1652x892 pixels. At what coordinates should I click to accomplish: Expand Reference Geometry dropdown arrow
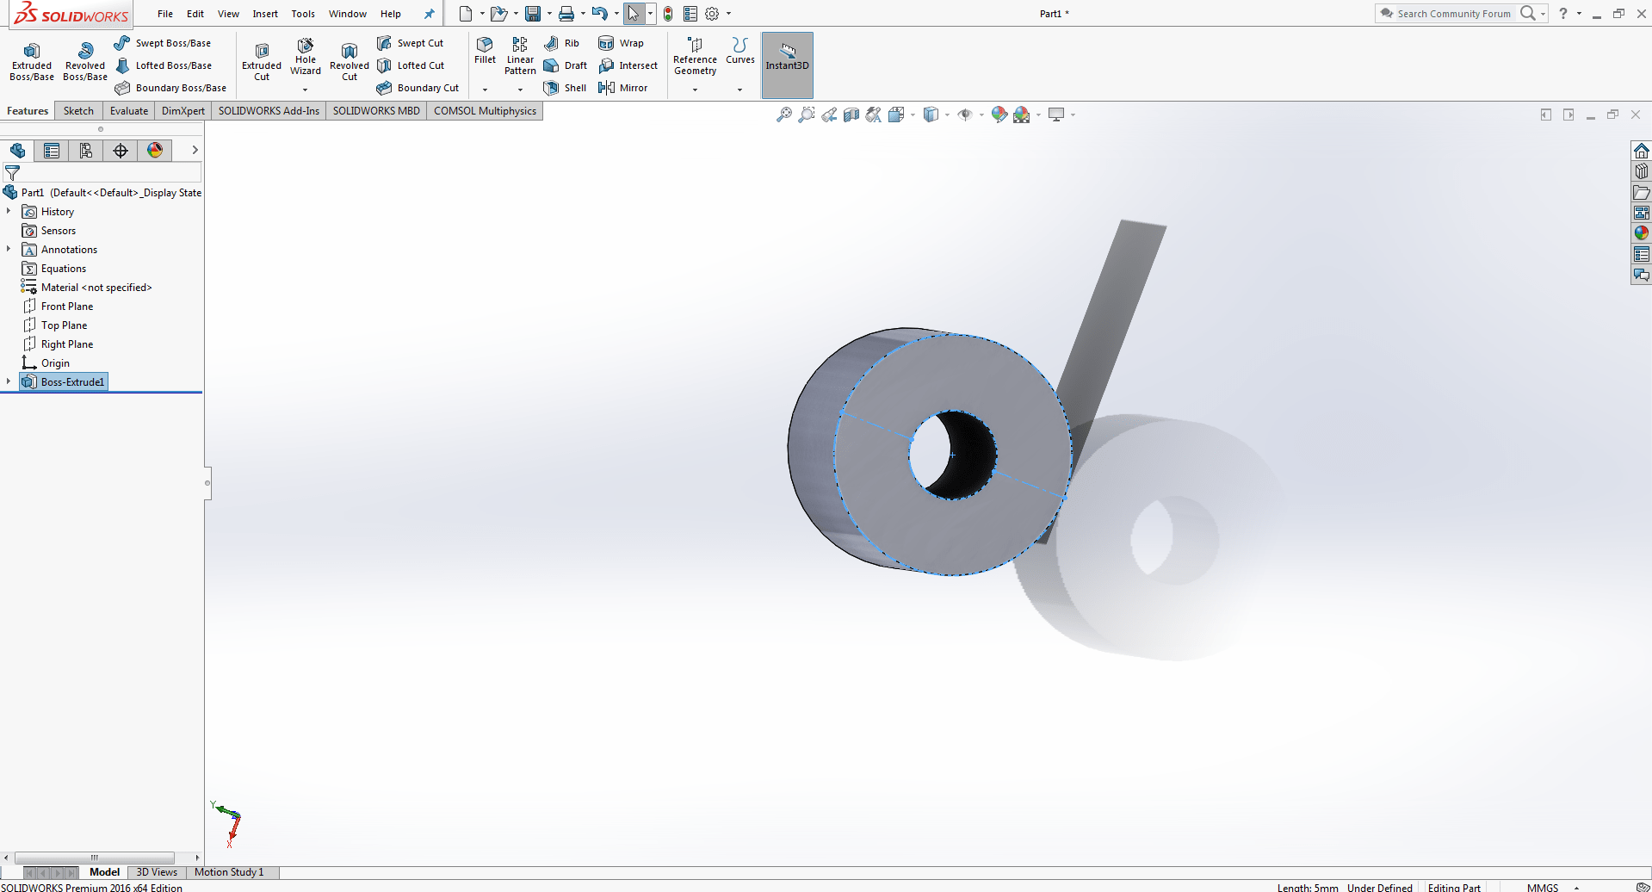pyautogui.click(x=695, y=90)
